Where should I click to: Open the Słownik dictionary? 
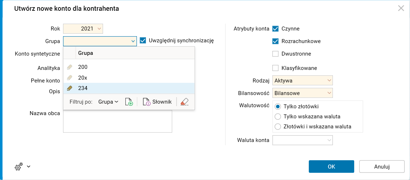click(x=157, y=102)
